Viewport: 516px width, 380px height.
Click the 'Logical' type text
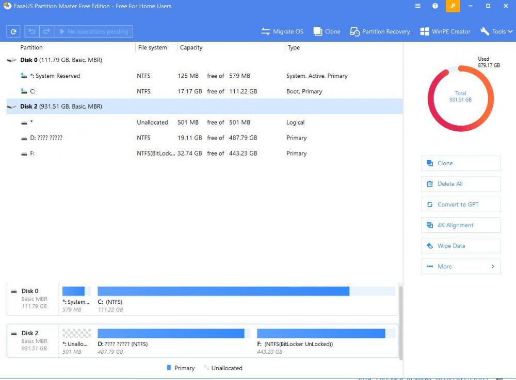(295, 122)
